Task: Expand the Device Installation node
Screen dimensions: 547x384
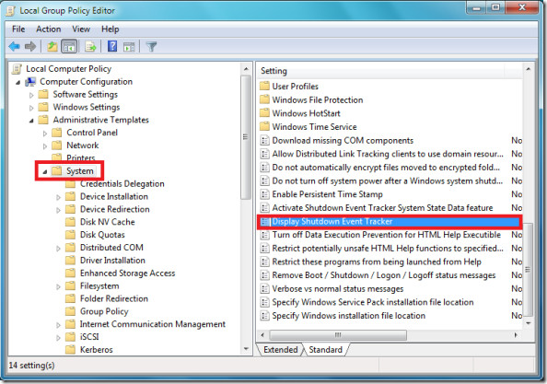Action: coord(59,197)
